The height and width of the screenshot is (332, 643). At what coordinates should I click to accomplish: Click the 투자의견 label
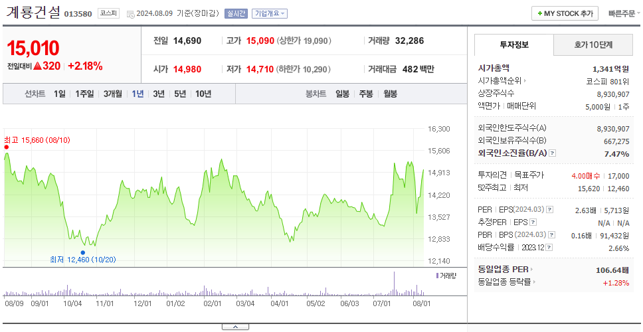[492, 175]
